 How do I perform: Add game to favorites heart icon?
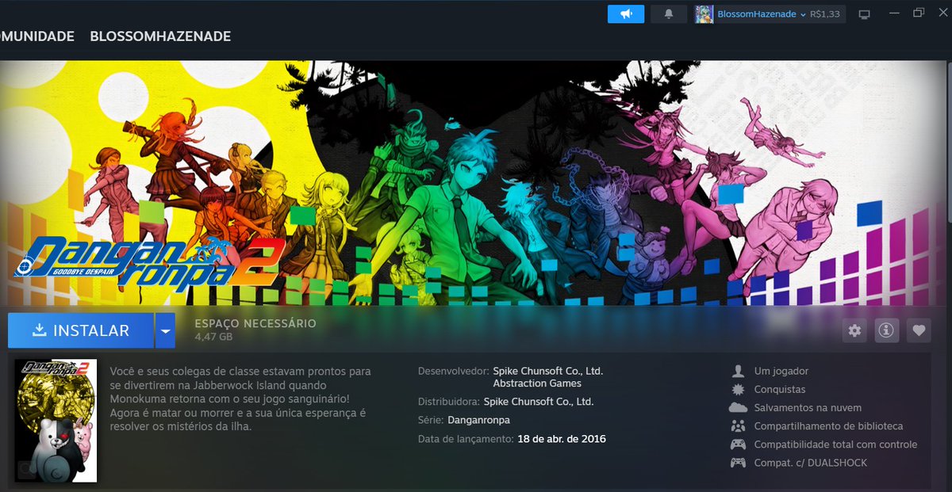[x=919, y=331]
